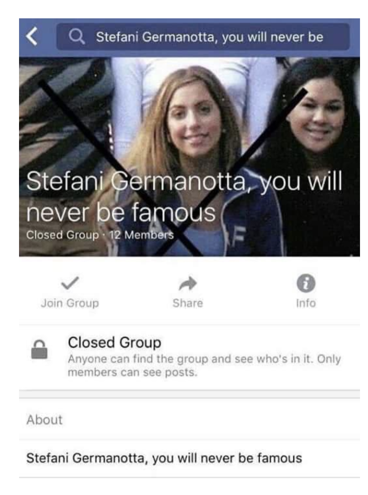Image resolution: width=368 pixels, height=495 pixels.
Task: Click the large group title on cover
Action: tap(184, 196)
